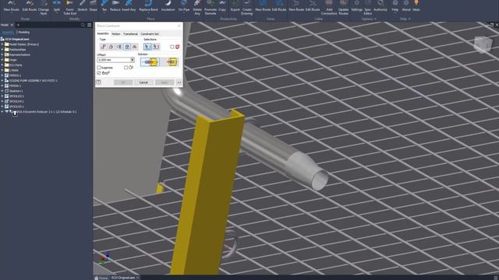Viewport: 499px width, 280px height.
Task: Switch to Transitional tab in dialog
Action: (130, 33)
